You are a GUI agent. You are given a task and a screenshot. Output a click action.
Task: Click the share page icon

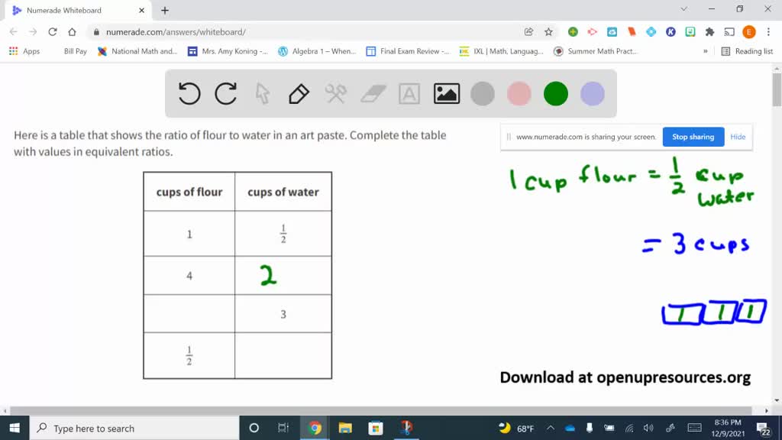(528, 32)
